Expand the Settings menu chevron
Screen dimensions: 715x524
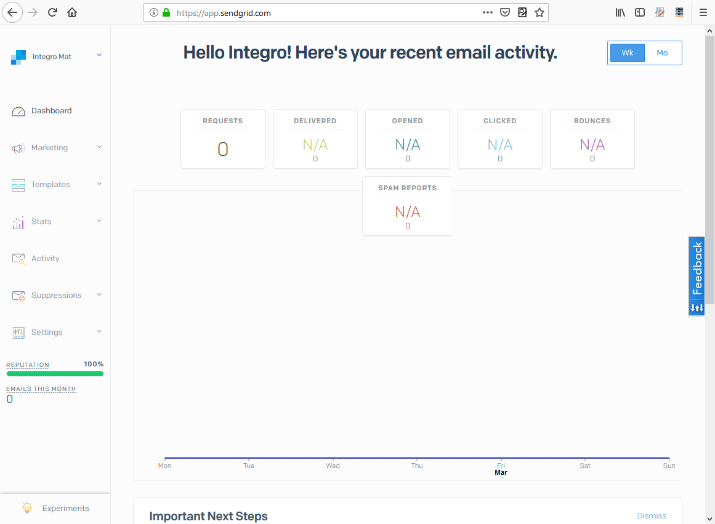(x=99, y=331)
